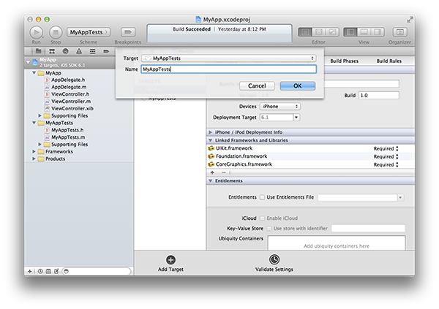
Task: Click the Add Target plus icon
Action: pyautogui.click(x=170, y=260)
